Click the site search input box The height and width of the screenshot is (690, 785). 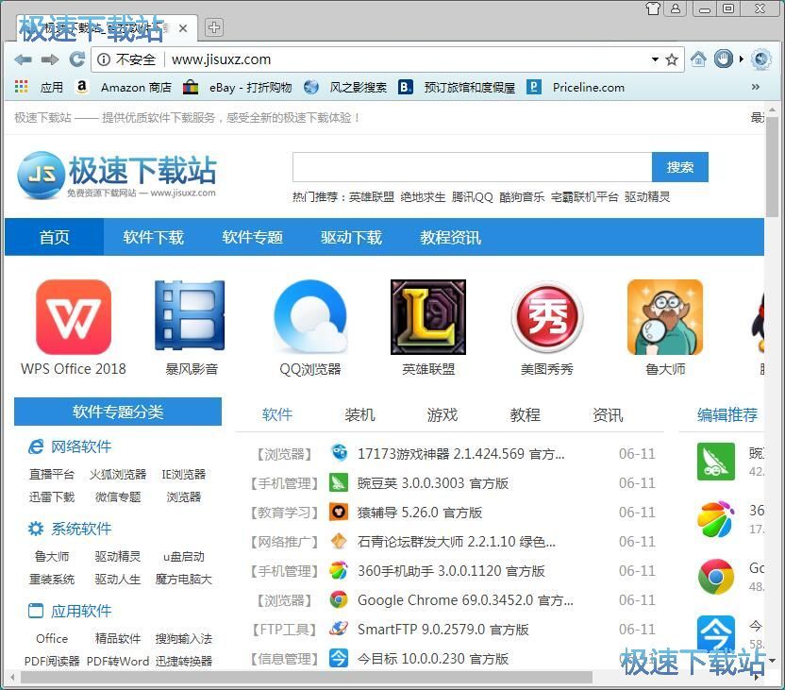472,167
